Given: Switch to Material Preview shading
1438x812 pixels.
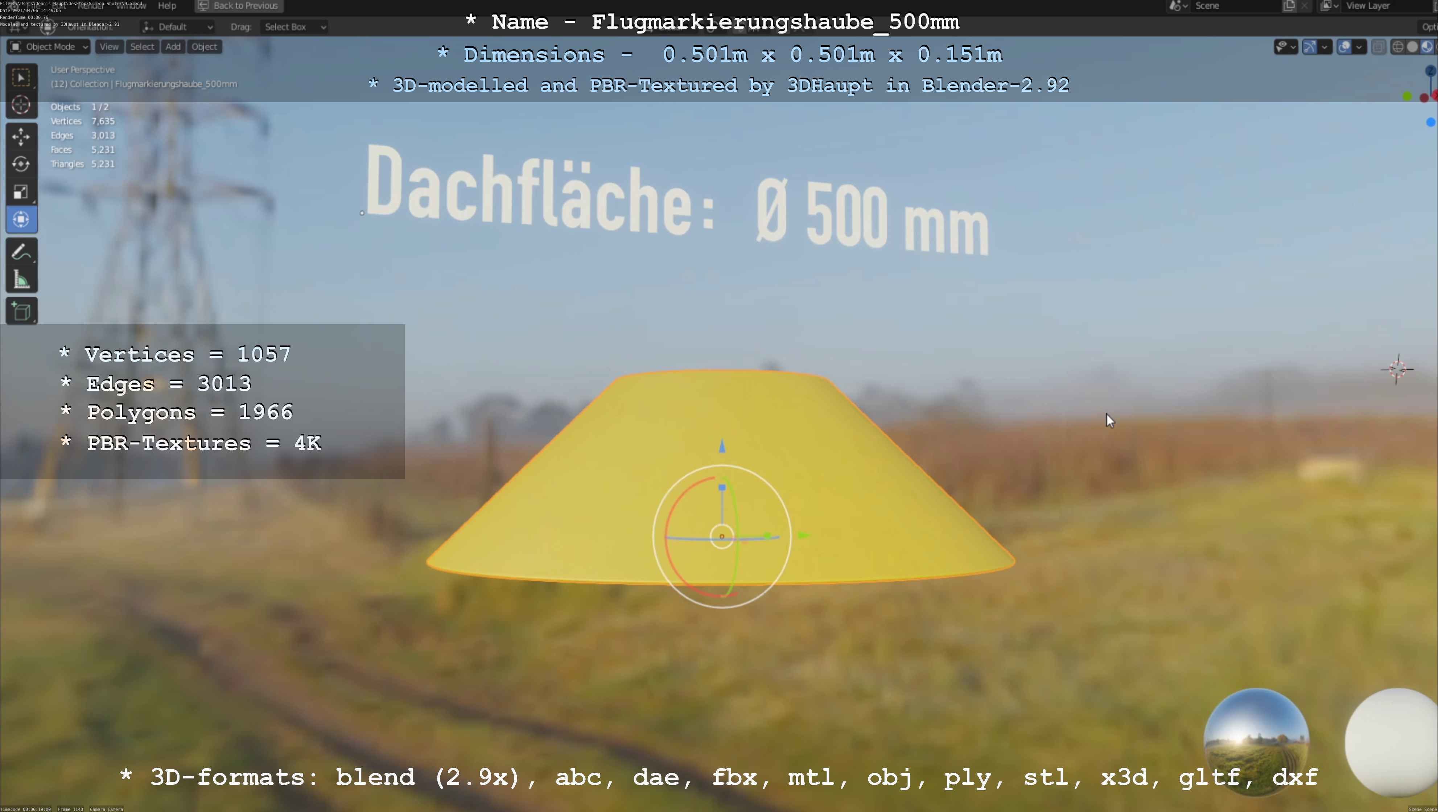Looking at the screenshot, I should pyautogui.click(x=1426, y=47).
